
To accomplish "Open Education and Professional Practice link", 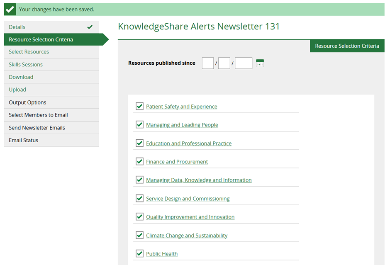I will click(189, 143).
